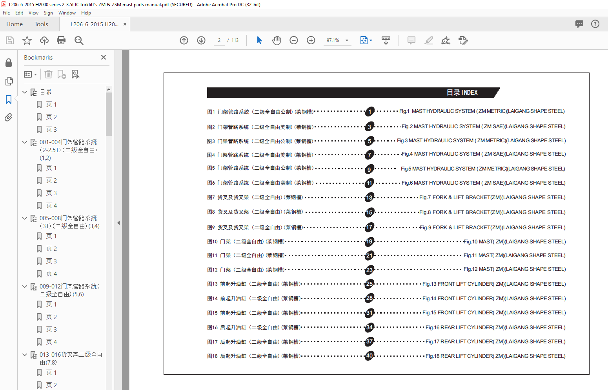
Task: Close the L206-6-2015 document tab
Action: pos(125,24)
